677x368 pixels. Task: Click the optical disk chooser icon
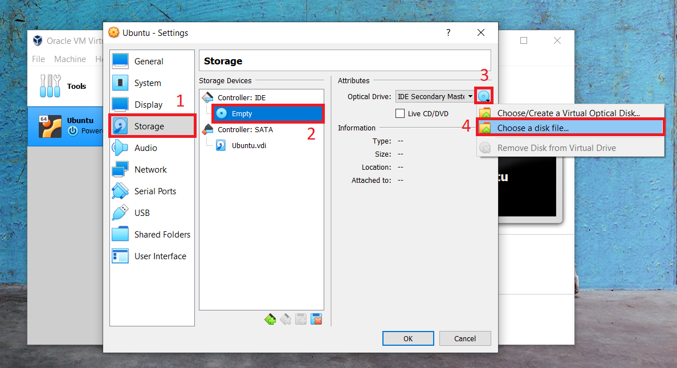point(484,96)
